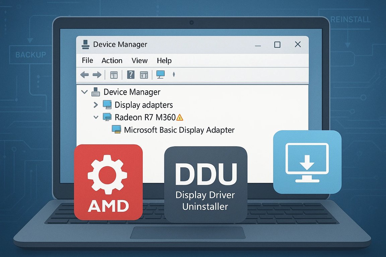The height and width of the screenshot is (257, 386).
Task: Click the back arrow in the toolbar
Action: (85, 75)
